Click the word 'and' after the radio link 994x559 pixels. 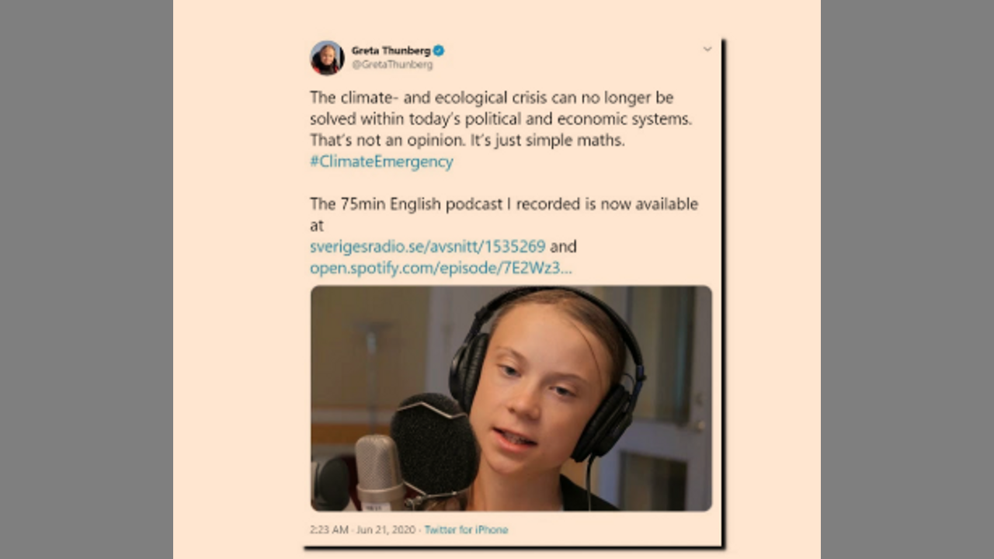coord(563,247)
